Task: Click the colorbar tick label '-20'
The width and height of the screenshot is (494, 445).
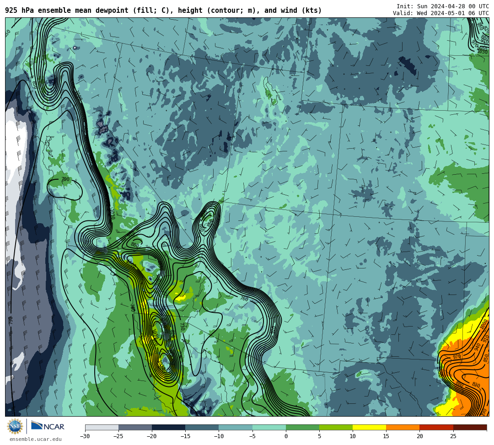Action: pyautogui.click(x=152, y=436)
